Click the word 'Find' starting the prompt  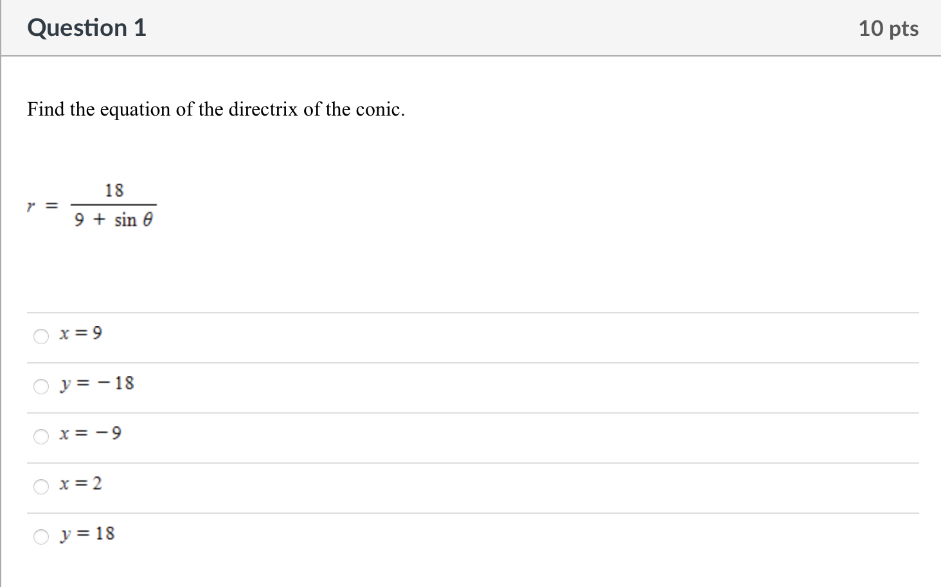46,109
